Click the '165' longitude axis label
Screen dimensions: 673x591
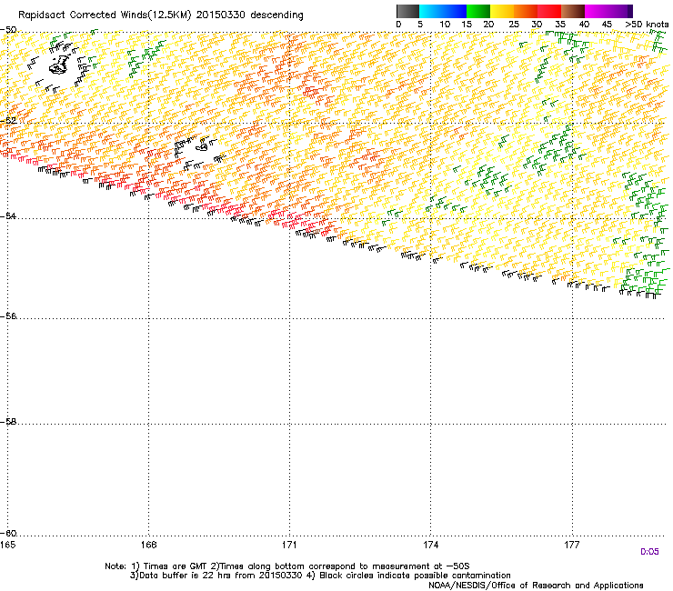(8, 545)
